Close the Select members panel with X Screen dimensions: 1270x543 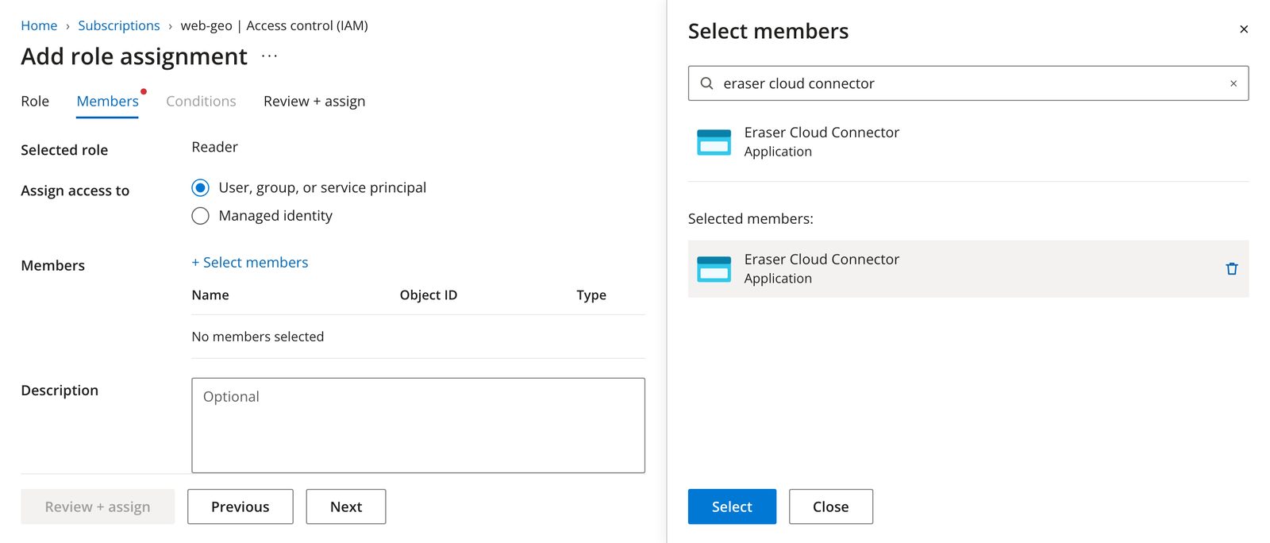[x=1243, y=29]
